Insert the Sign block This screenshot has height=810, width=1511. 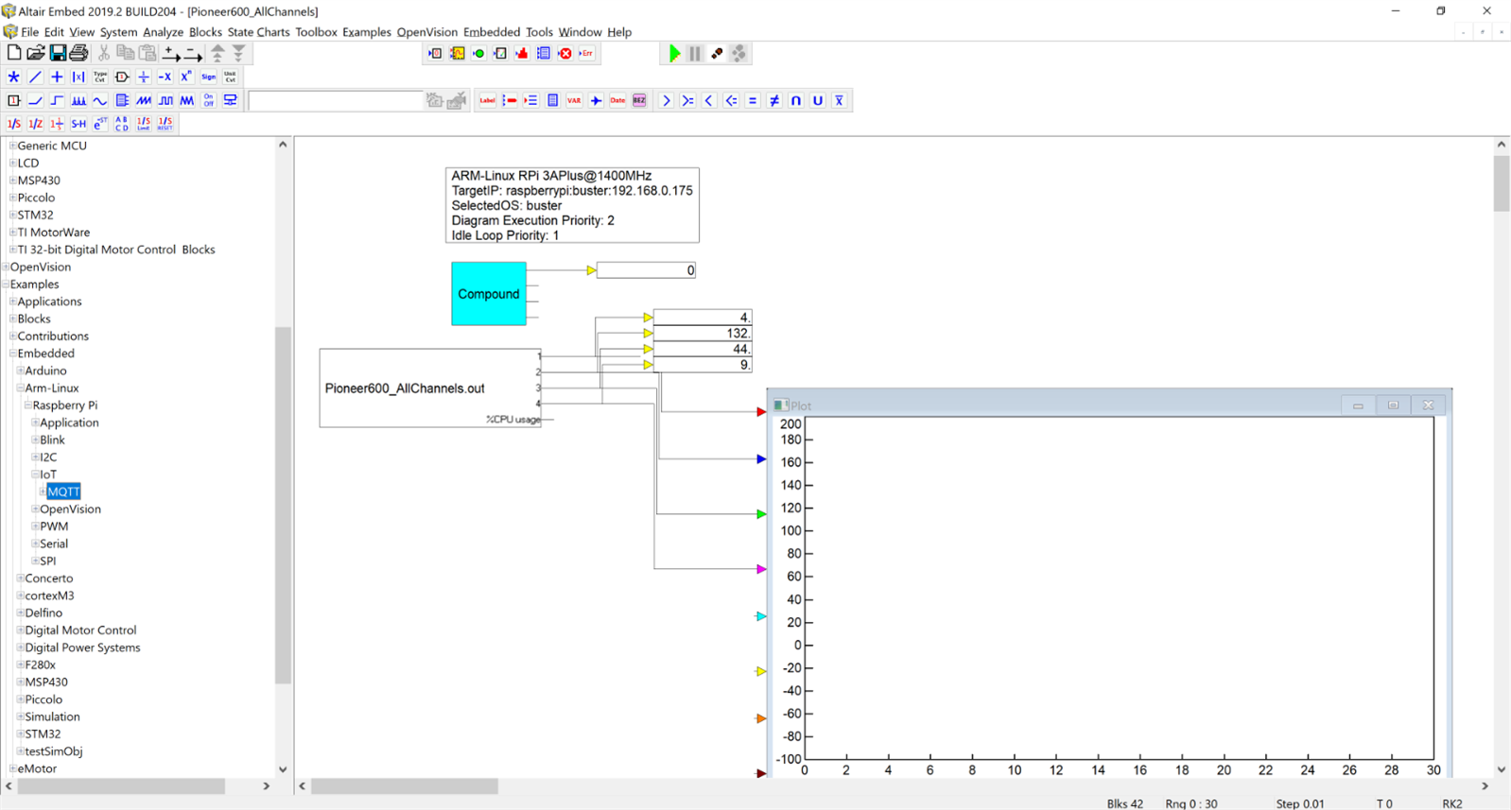coord(208,77)
